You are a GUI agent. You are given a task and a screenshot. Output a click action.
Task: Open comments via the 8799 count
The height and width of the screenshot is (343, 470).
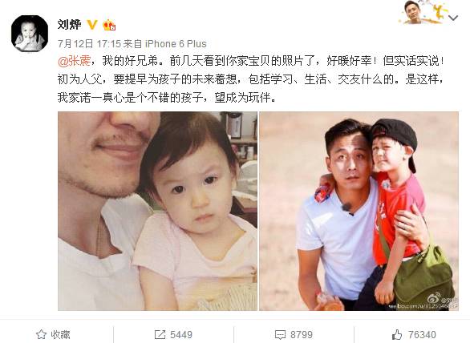pyautogui.click(x=302, y=334)
